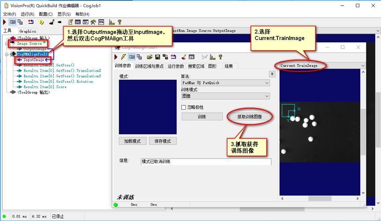
Task: Select Results.Item[0].GetPose().Rotation tree row
Action: [58, 81]
